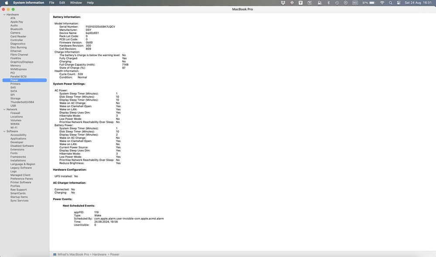
Task: Open Spotlight search magnifier icon
Action: coord(390,3)
